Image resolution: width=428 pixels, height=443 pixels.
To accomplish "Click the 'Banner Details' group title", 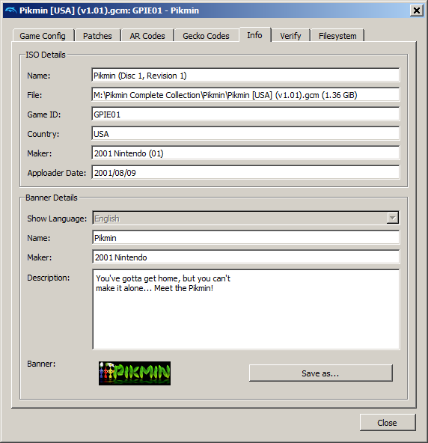I will coord(52,198).
